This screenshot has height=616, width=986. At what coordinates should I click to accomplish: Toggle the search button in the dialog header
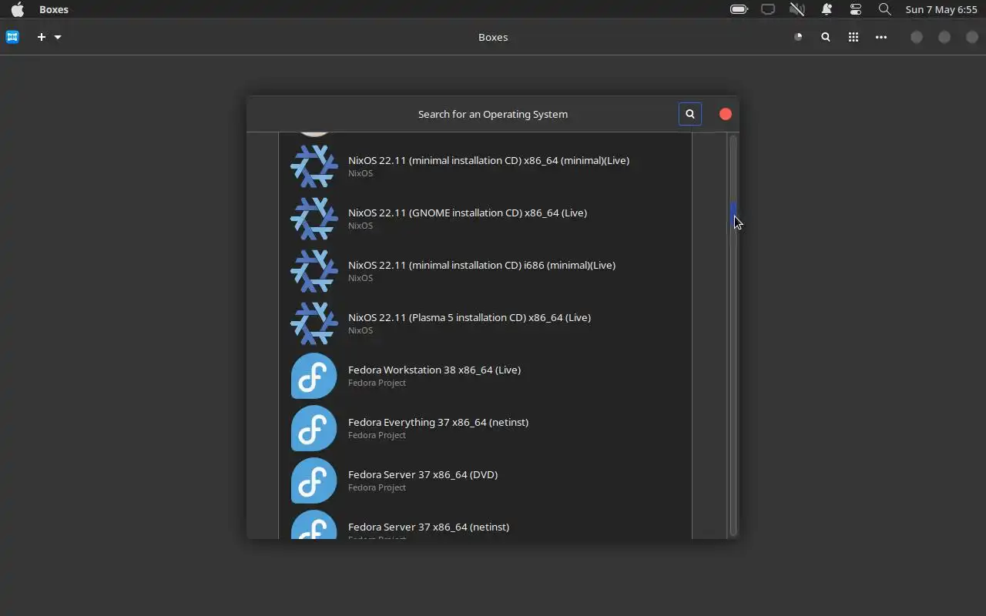point(690,114)
